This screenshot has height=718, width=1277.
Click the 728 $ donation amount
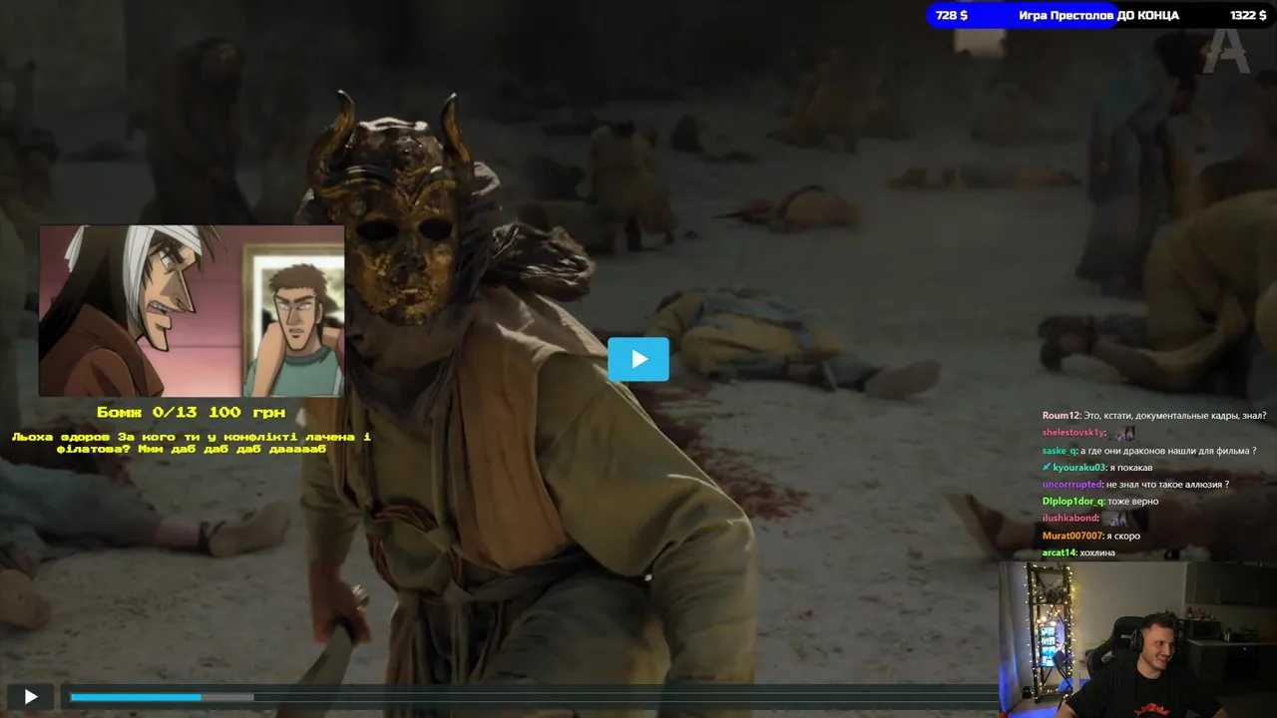[x=951, y=15]
